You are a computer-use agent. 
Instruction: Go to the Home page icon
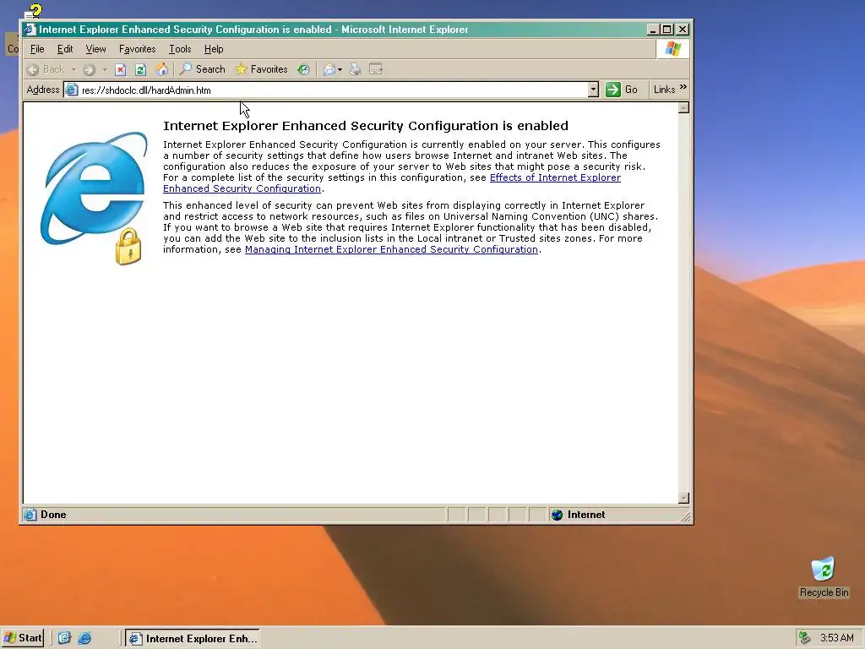click(x=161, y=69)
